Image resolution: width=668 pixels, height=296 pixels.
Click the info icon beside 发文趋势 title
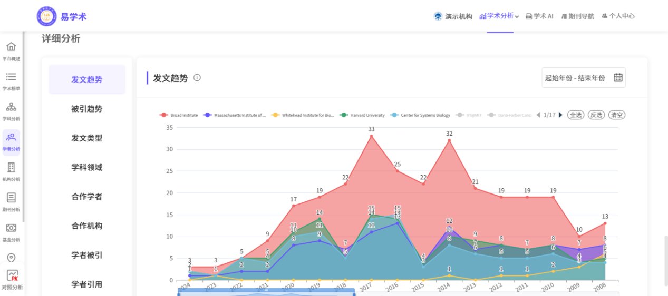[x=197, y=78]
